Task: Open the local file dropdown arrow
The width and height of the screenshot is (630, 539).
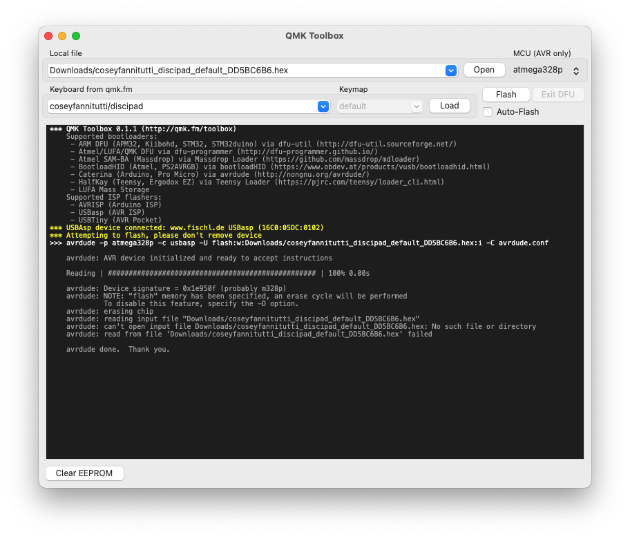Action: 451,70
